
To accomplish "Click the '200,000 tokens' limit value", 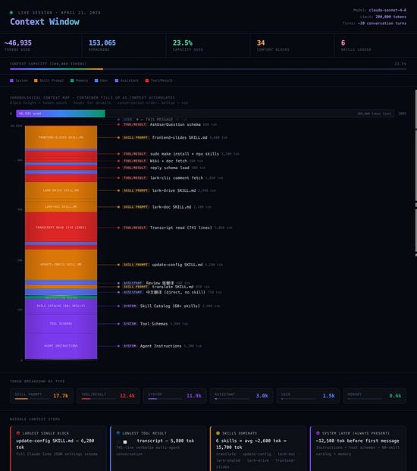I will click(x=391, y=17).
